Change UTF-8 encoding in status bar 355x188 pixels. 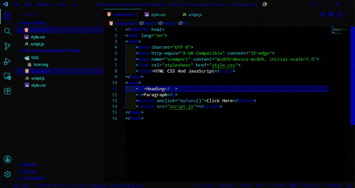(x=246, y=185)
